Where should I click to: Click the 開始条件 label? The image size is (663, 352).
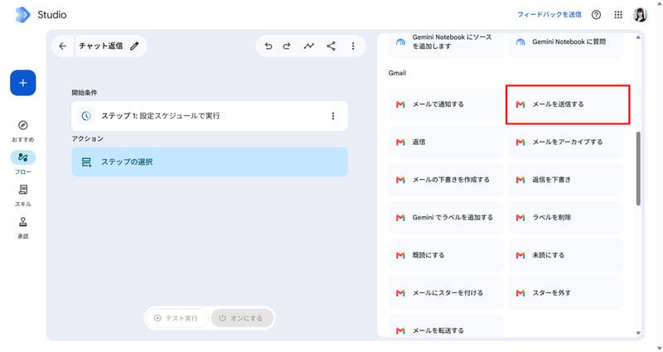click(x=85, y=93)
